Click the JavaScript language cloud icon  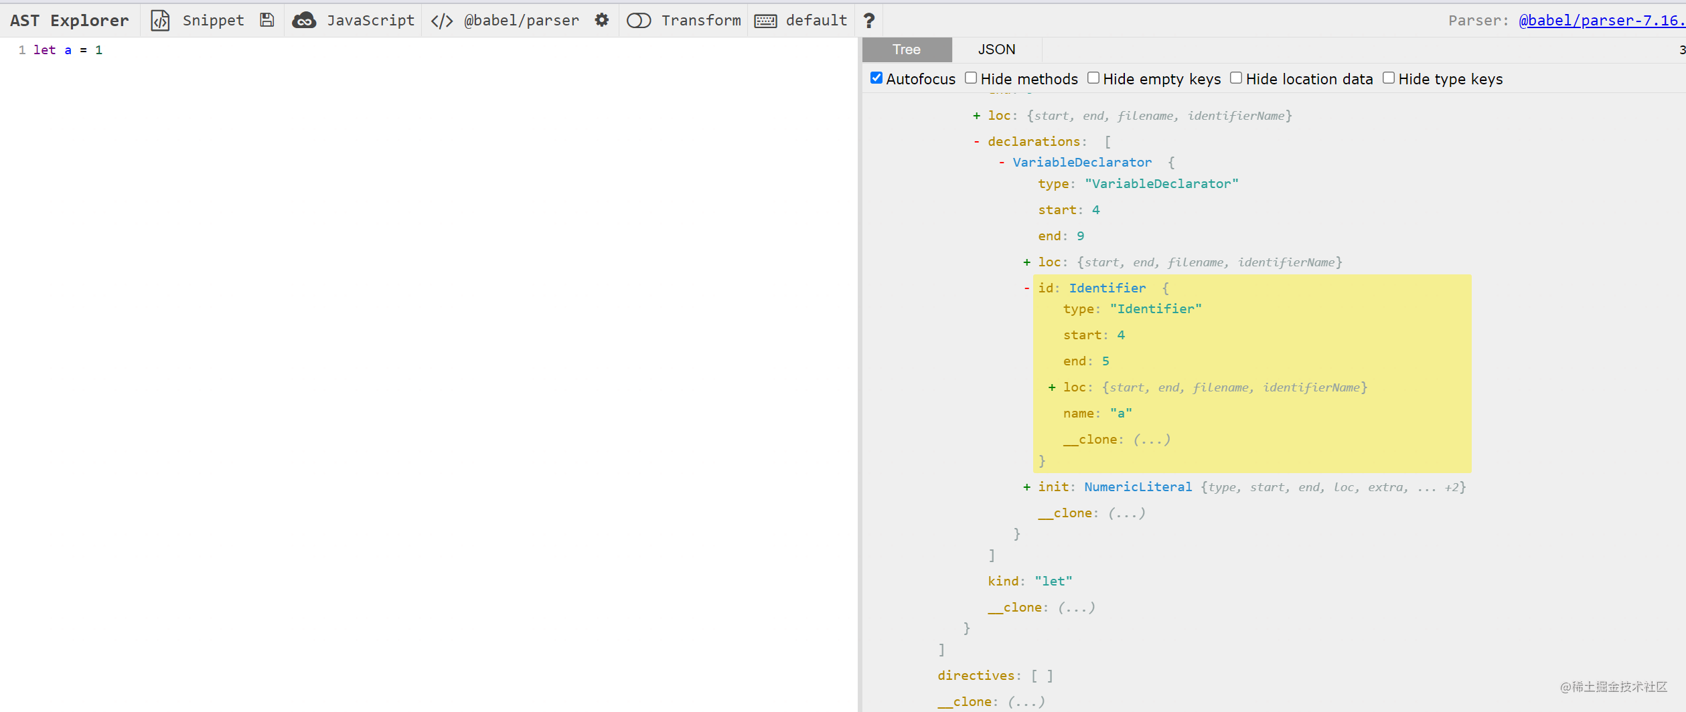coord(304,21)
